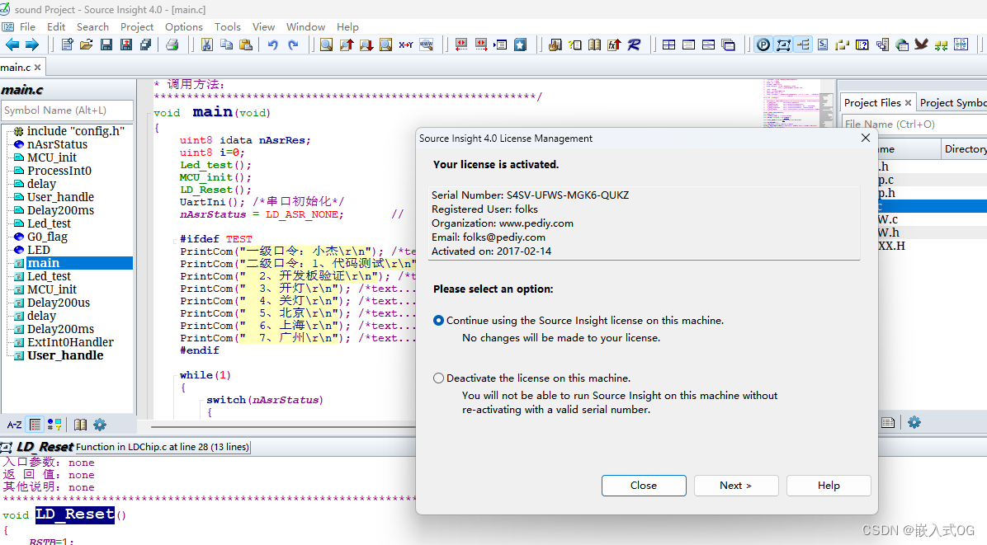Screen dimensions: 987x545
Task: Click the Cut scissors icon
Action: (x=206, y=45)
